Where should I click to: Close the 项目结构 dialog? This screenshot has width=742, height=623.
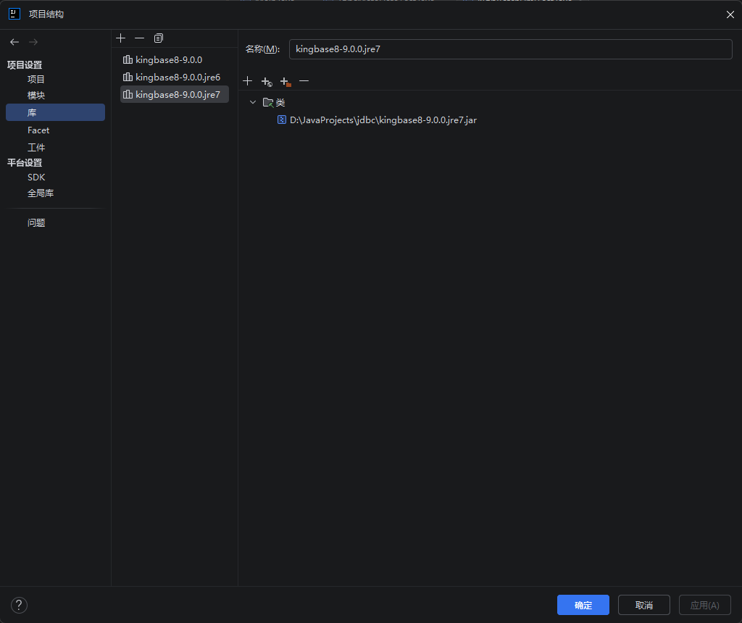(730, 14)
